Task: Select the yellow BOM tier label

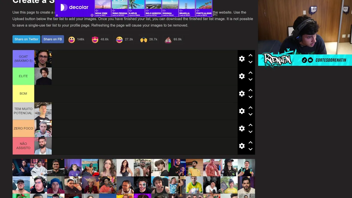Action: point(23,94)
